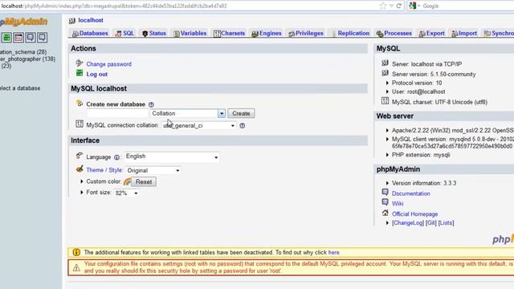Image resolution: width=514 pixels, height=289 pixels.
Task: Click the Reset custom color button
Action: 144,182
